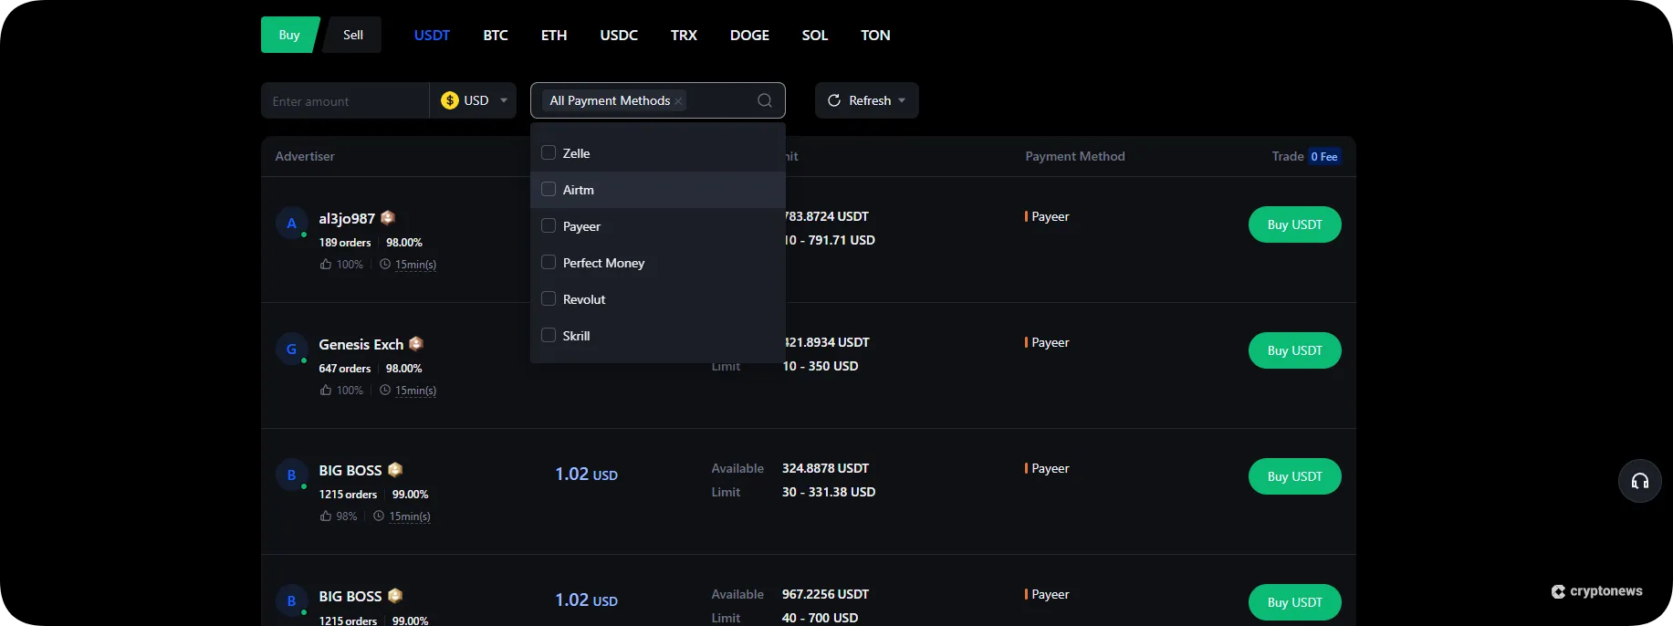Click Buy USDT for Genesis Exch

(x=1294, y=350)
